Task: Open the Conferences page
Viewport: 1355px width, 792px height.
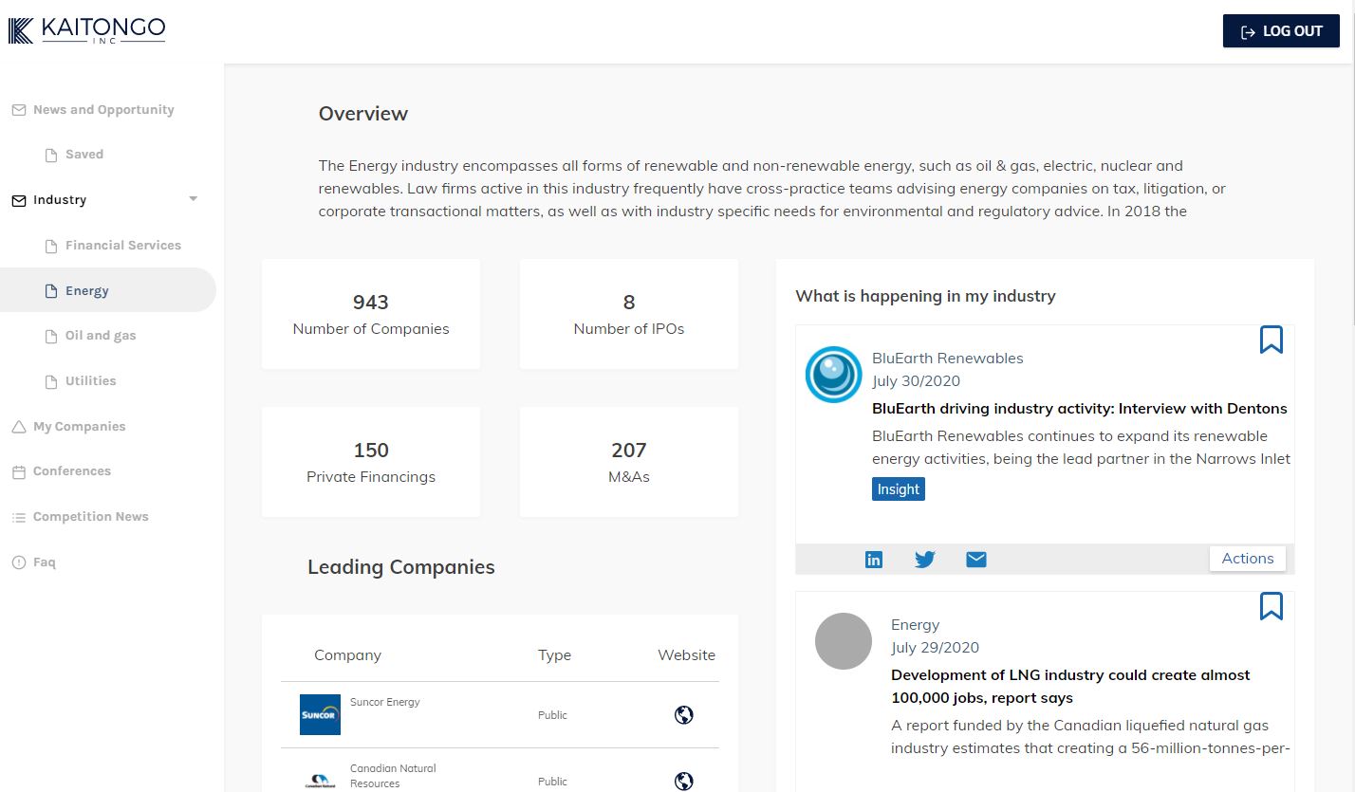Action: point(72,471)
